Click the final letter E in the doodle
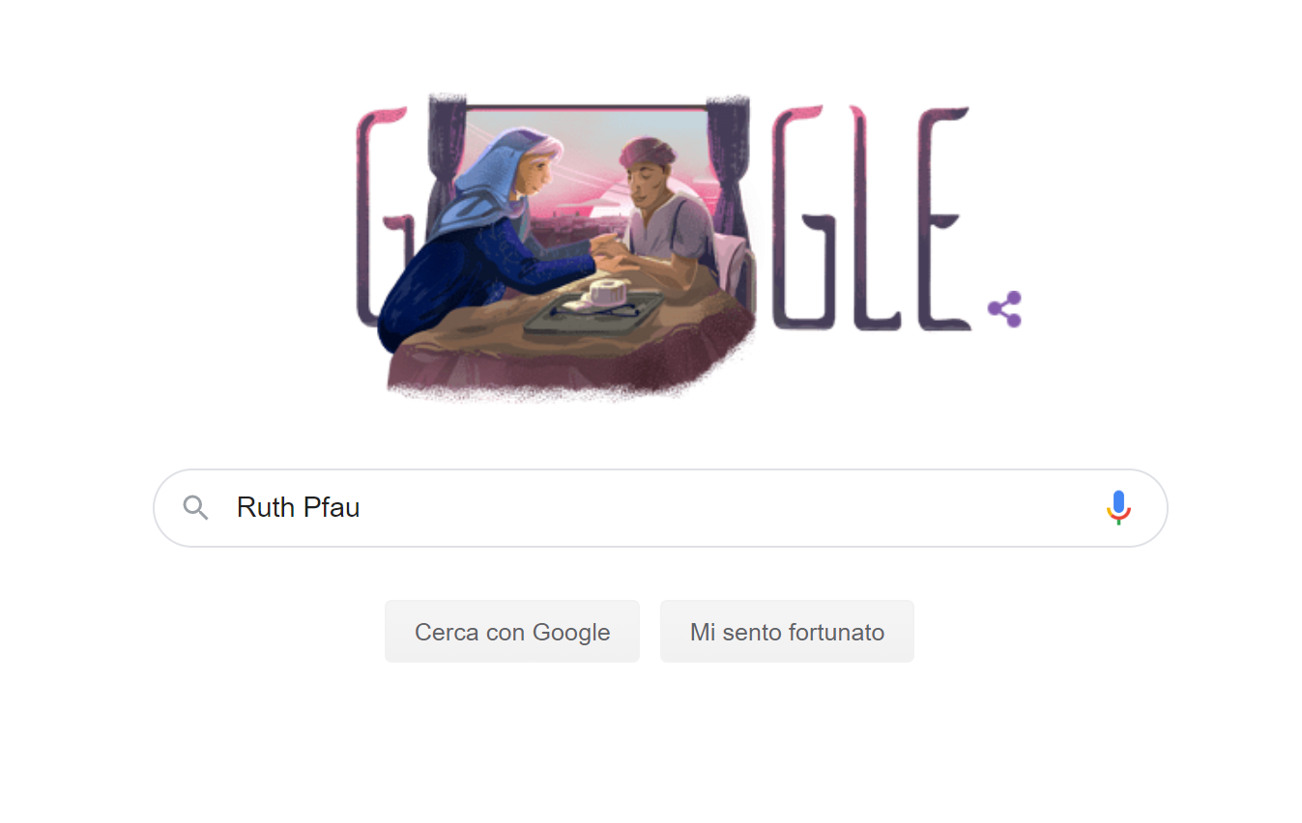 click(x=940, y=217)
